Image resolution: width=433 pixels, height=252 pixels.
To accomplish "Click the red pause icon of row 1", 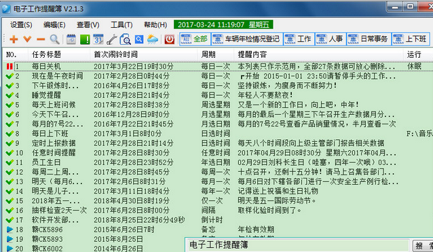I will [10, 67].
